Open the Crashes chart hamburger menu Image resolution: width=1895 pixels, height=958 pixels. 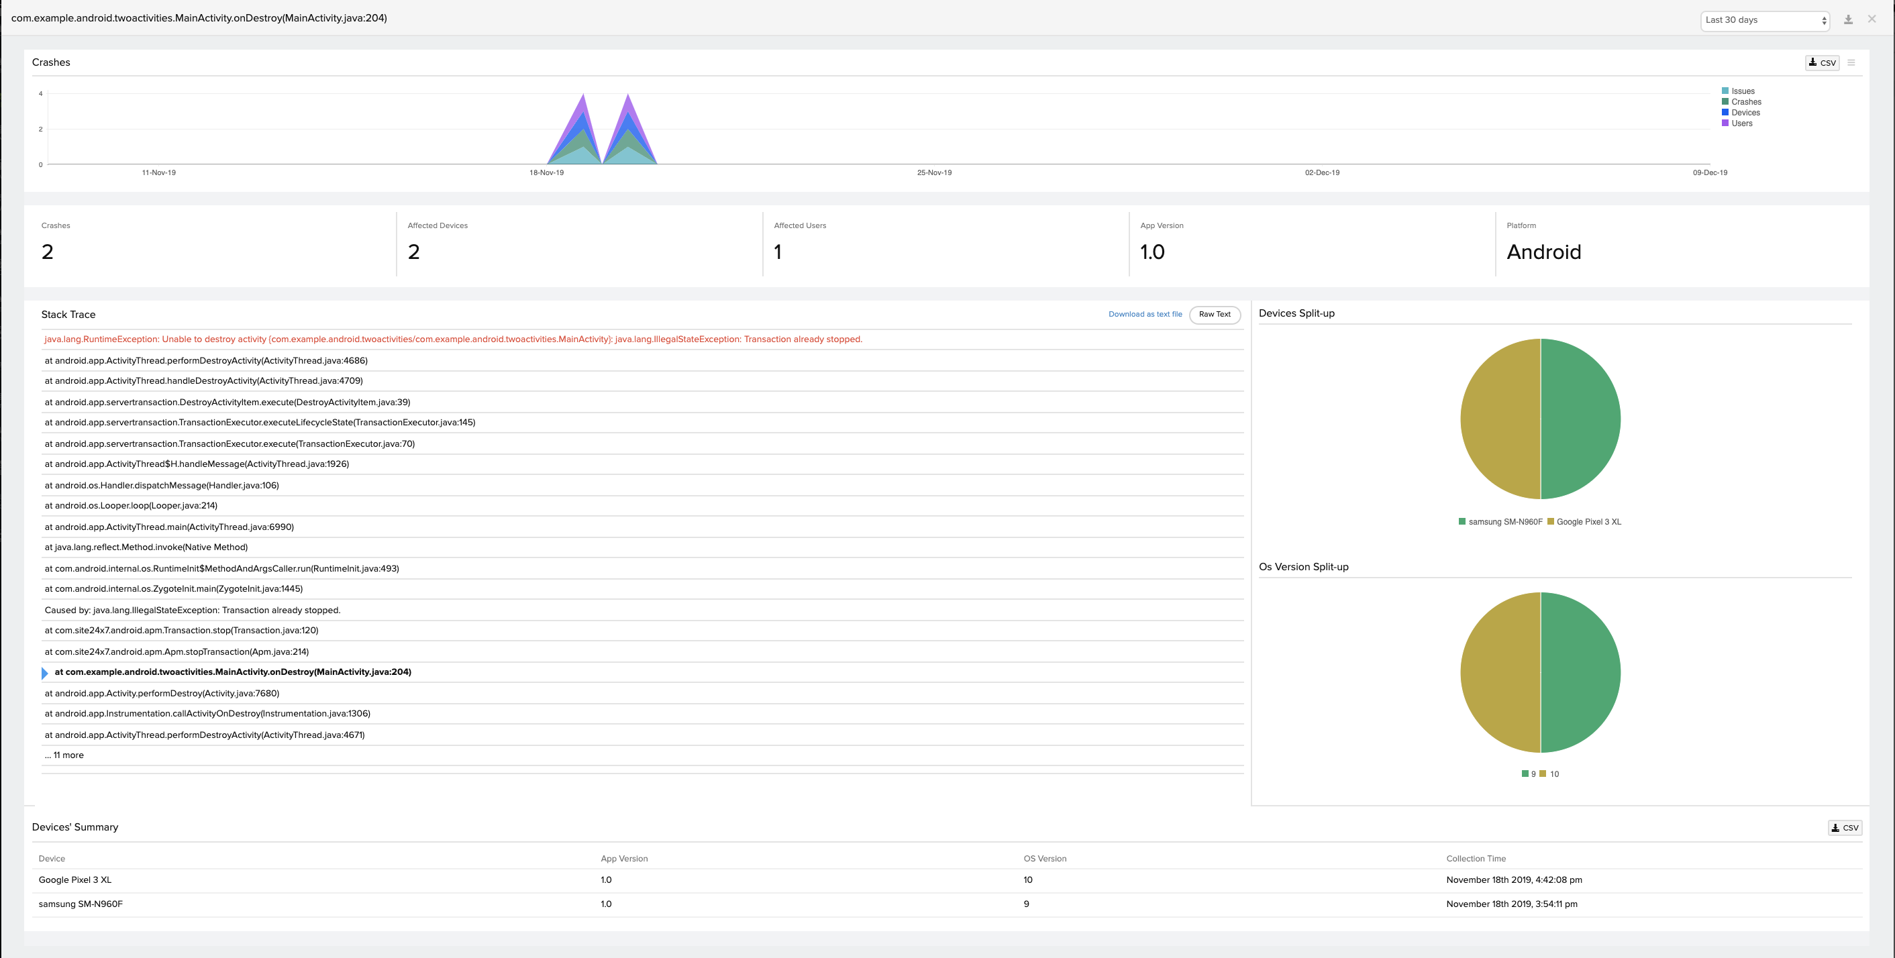[1851, 62]
